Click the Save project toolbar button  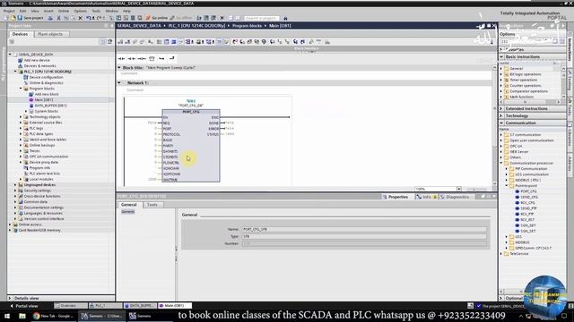30,18
